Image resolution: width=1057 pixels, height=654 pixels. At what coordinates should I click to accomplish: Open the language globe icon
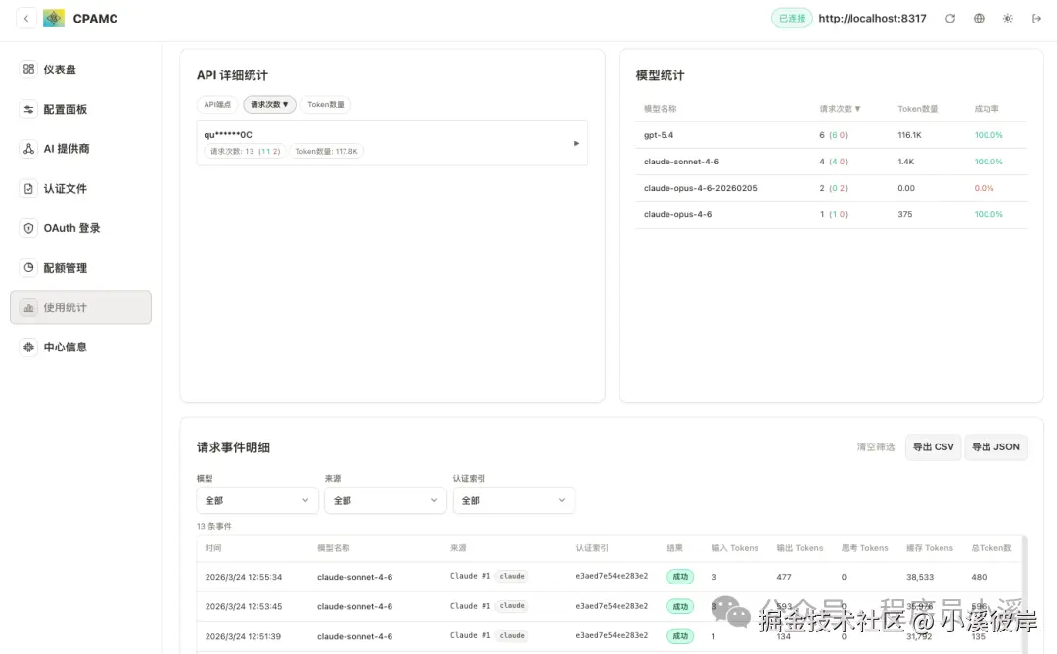click(979, 19)
